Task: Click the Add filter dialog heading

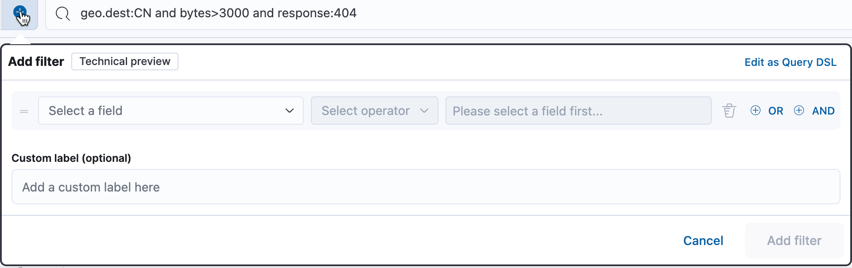Action: (x=36, y=61)
